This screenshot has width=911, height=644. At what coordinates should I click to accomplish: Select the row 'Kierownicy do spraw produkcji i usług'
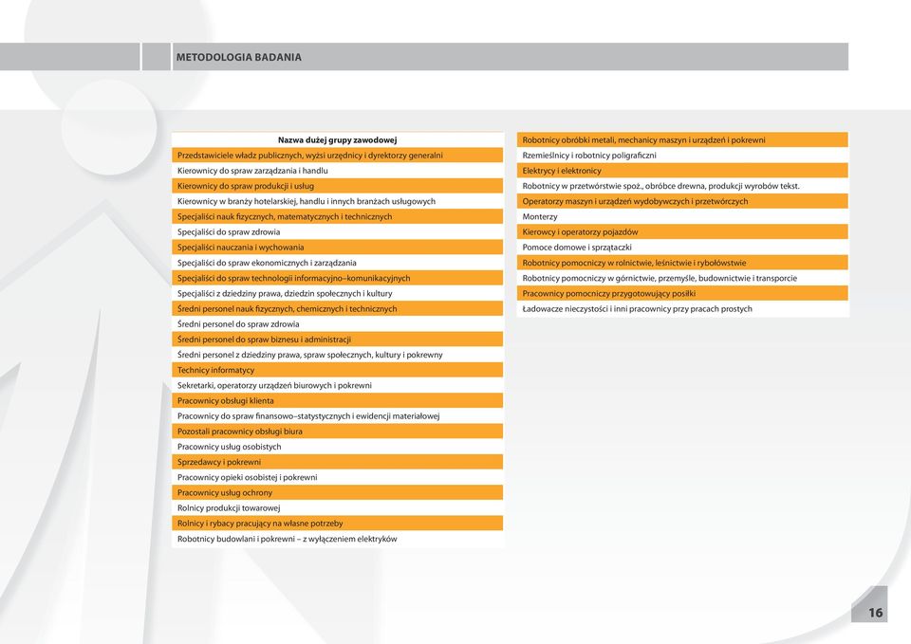point(337,186)
